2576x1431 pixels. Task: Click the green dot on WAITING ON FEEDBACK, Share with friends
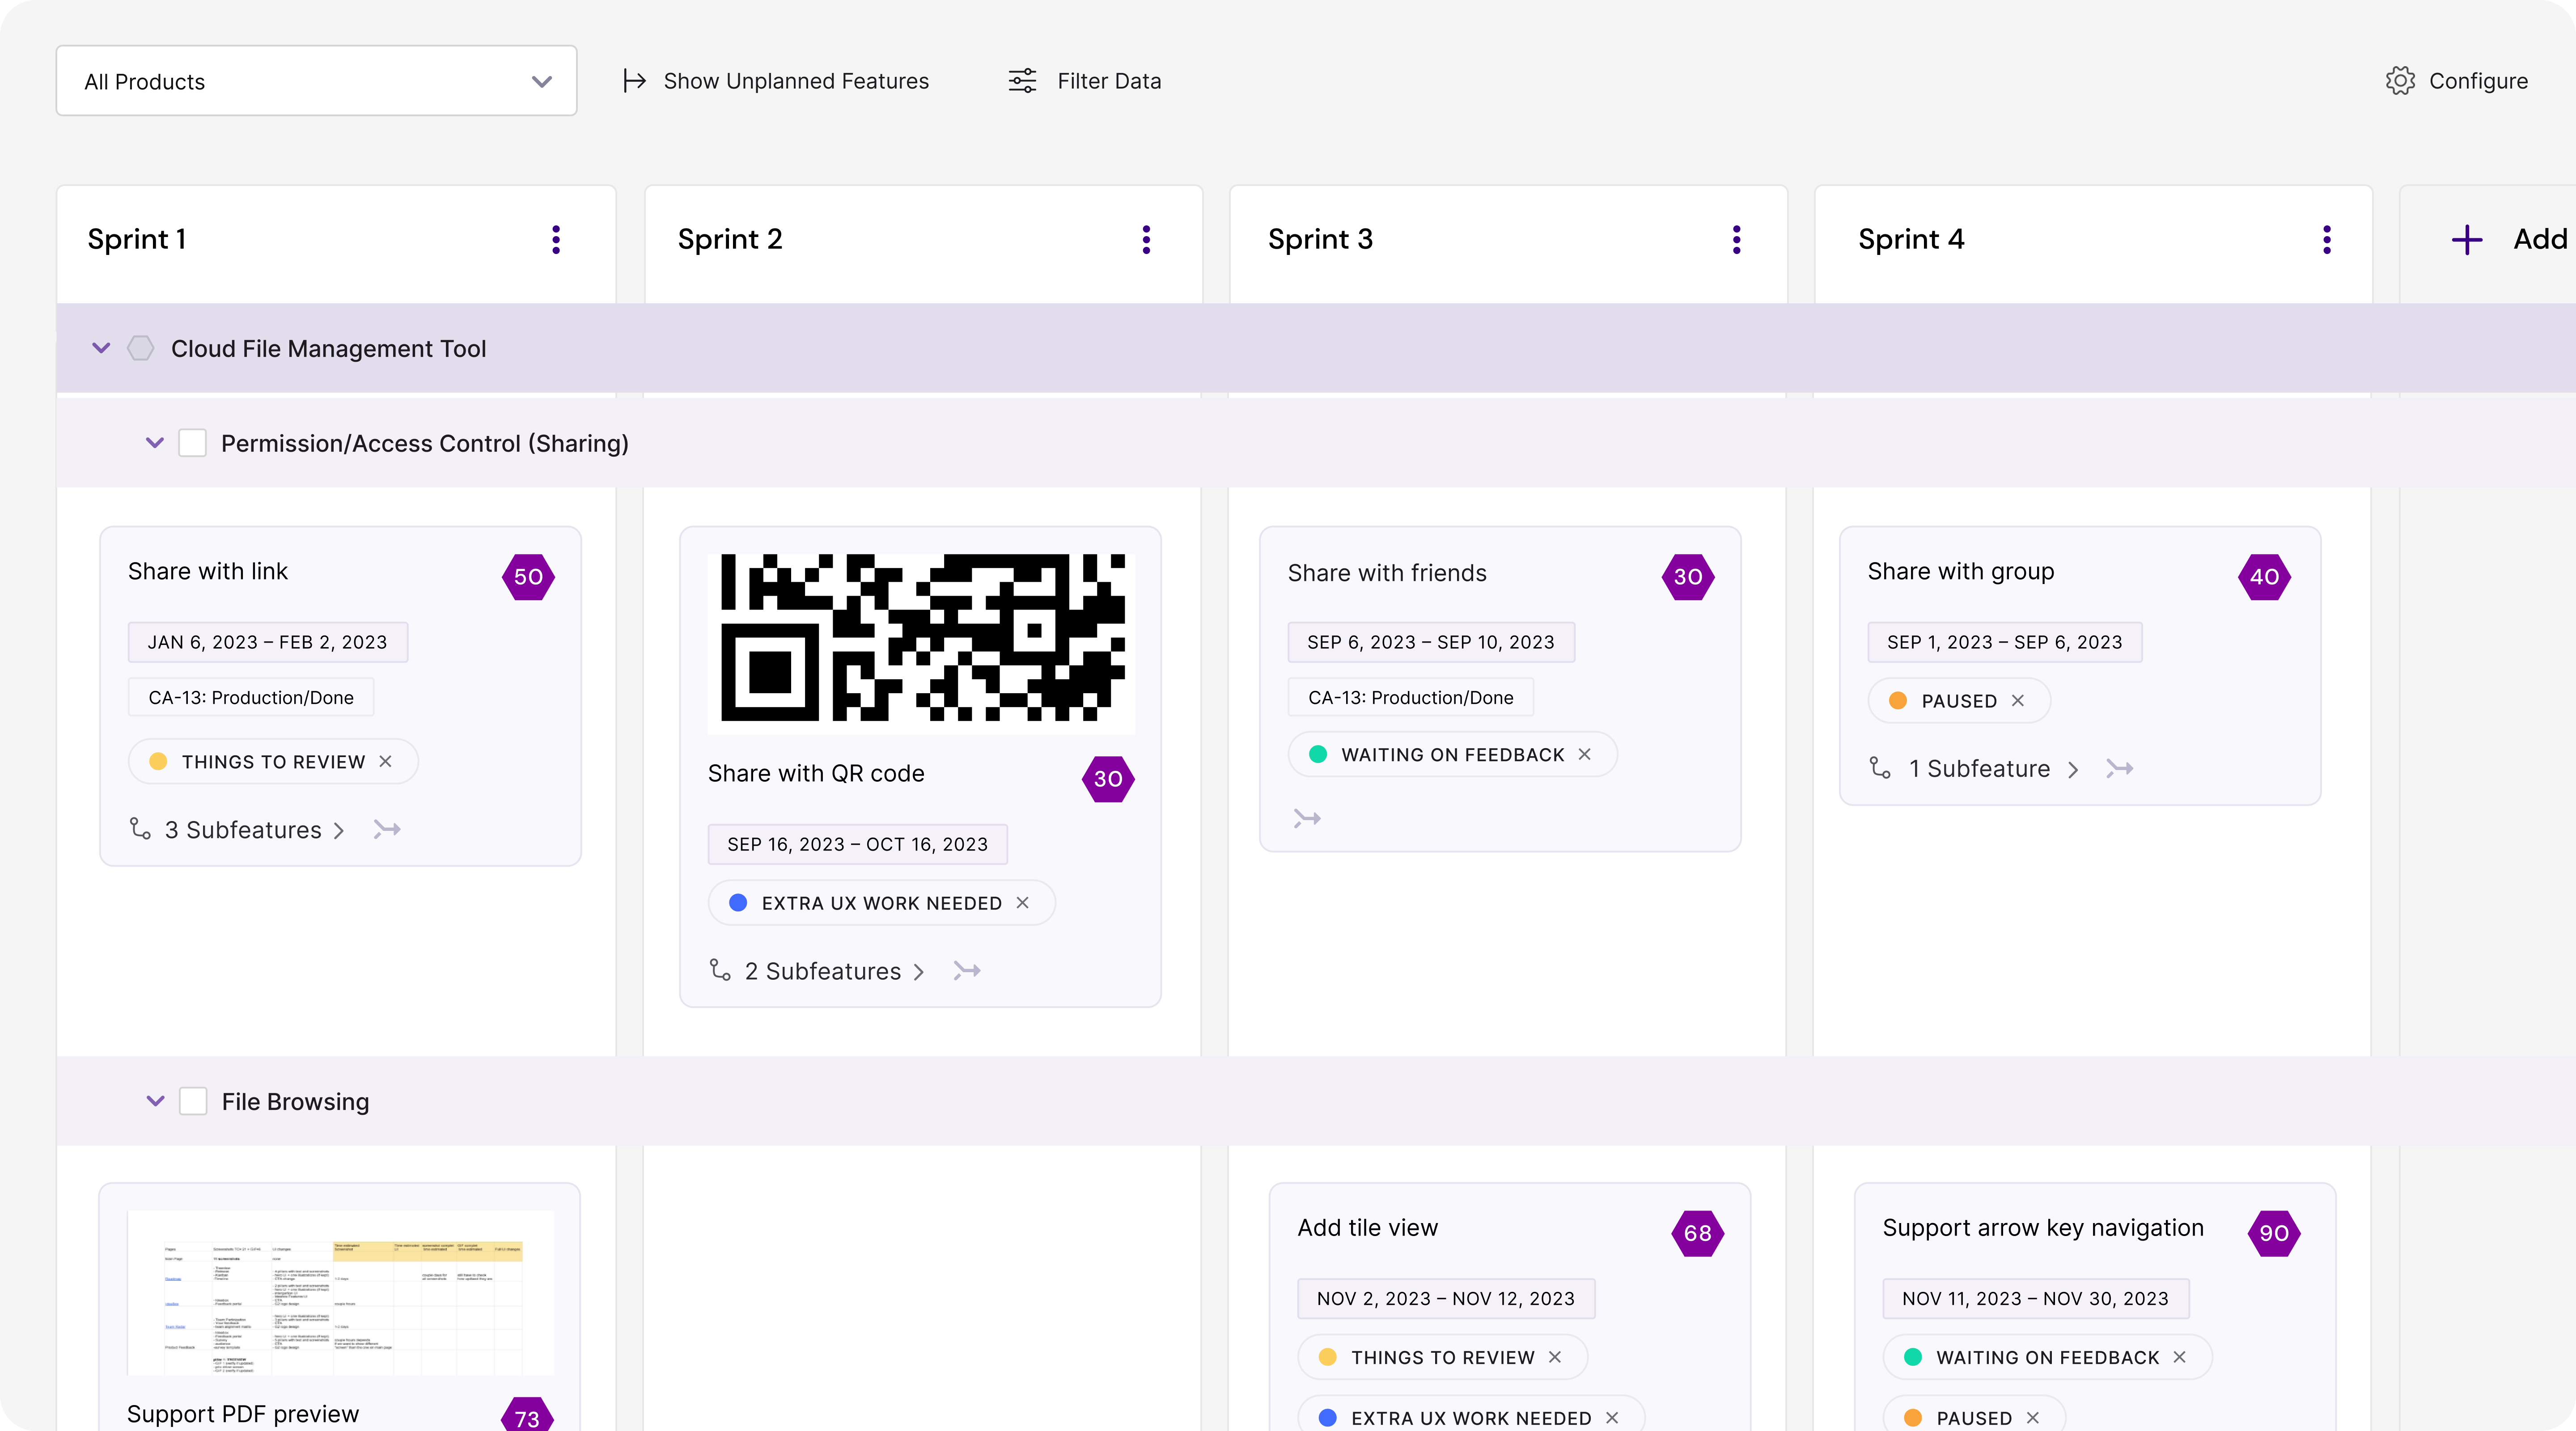click(1318, 755)
